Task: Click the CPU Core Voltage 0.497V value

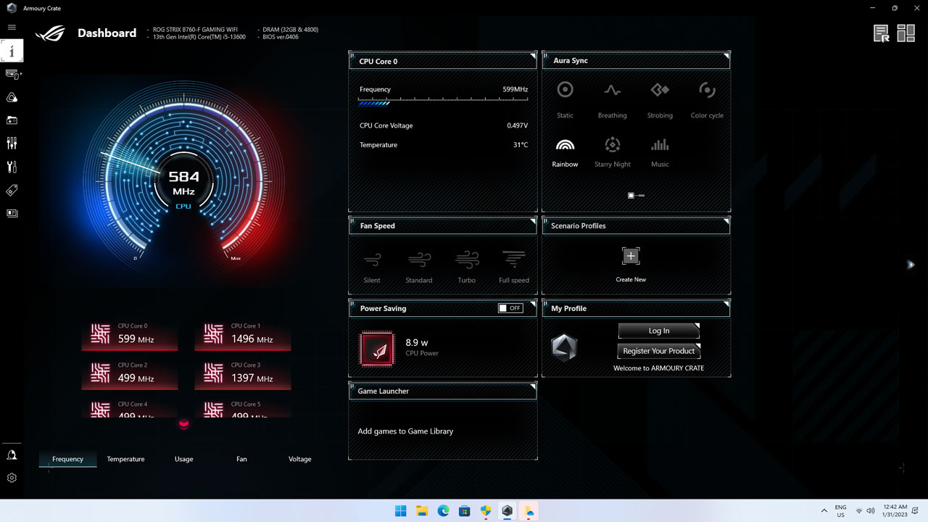Action: tap(517, 125)
